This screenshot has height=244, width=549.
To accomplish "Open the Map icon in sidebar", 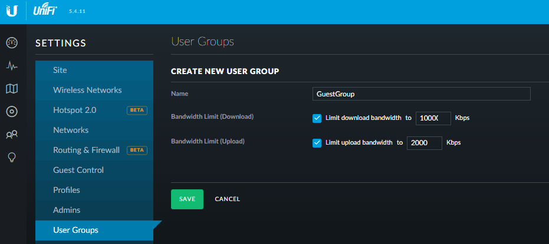I will [12, 89].
